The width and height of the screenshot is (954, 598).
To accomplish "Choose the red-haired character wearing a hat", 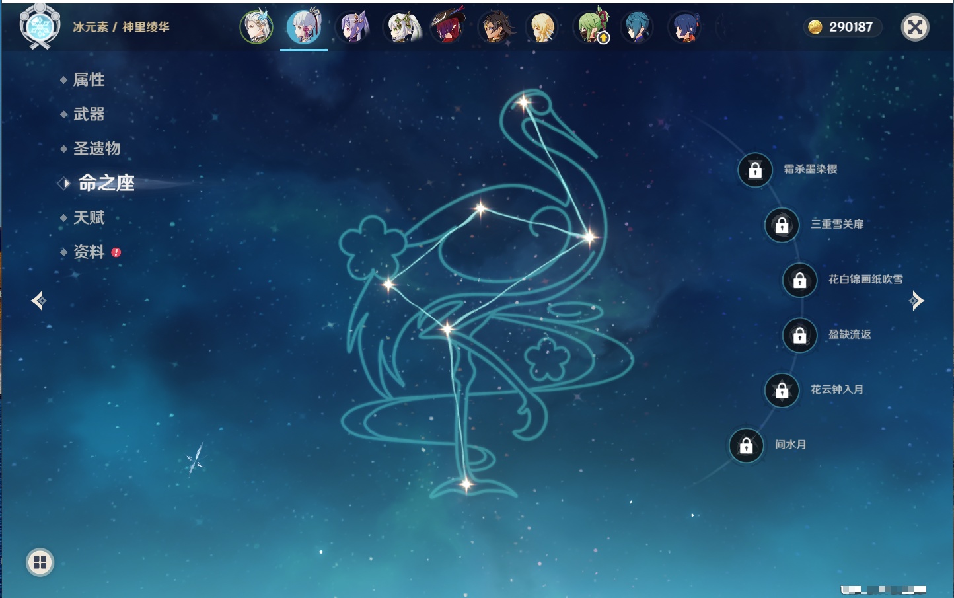I will (448, 27).
